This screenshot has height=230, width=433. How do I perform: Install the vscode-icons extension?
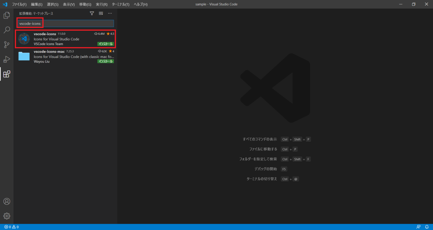click(x=105, y=44)
